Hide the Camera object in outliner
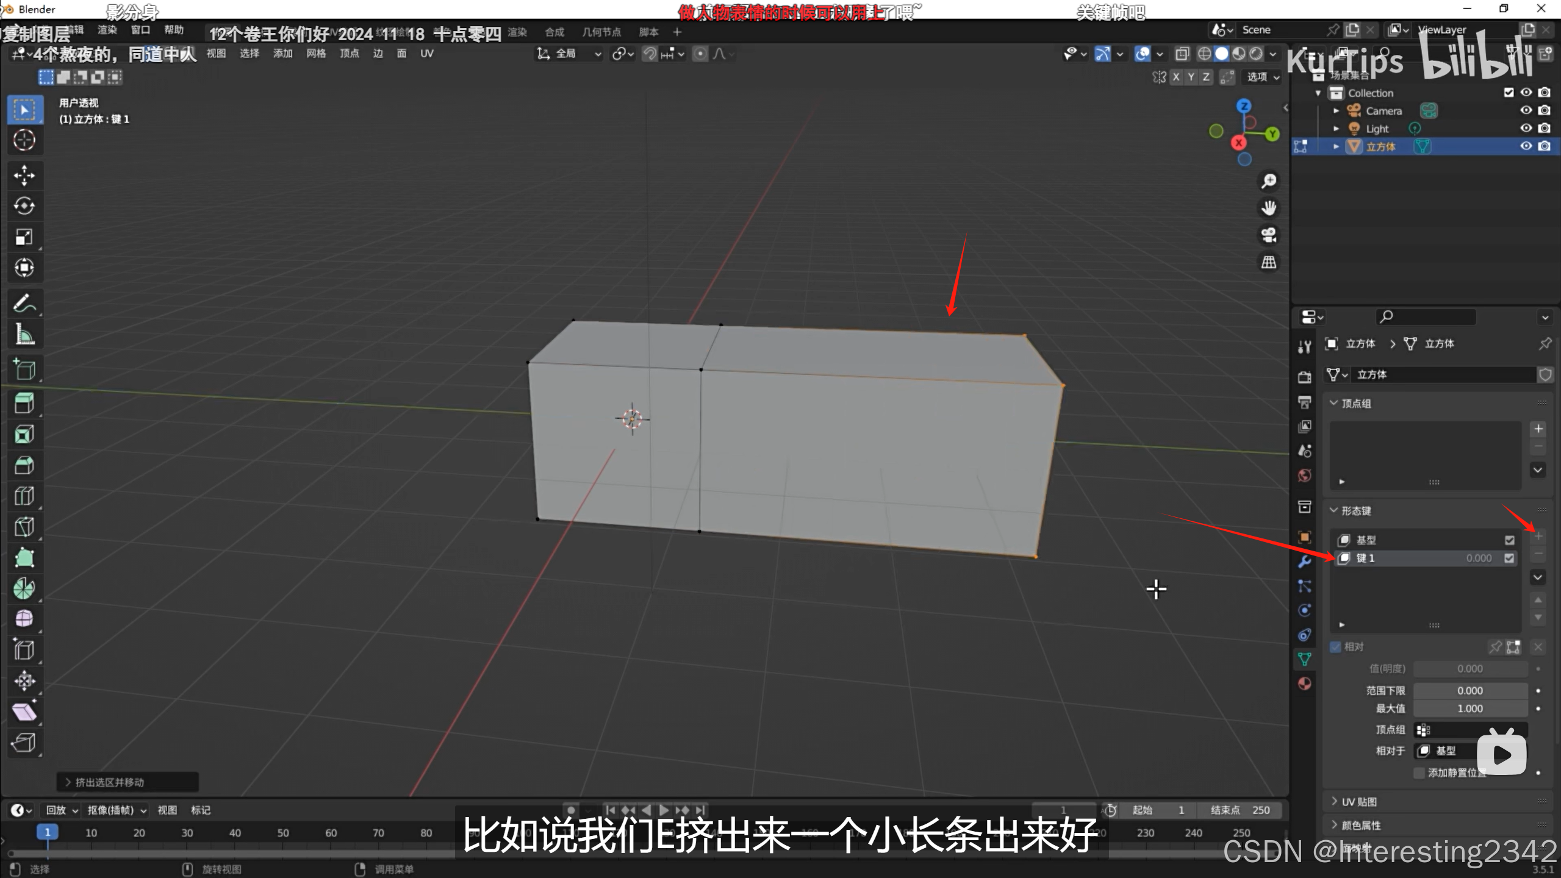This screenshot has width=1561, height=878. click(1526, 110)
